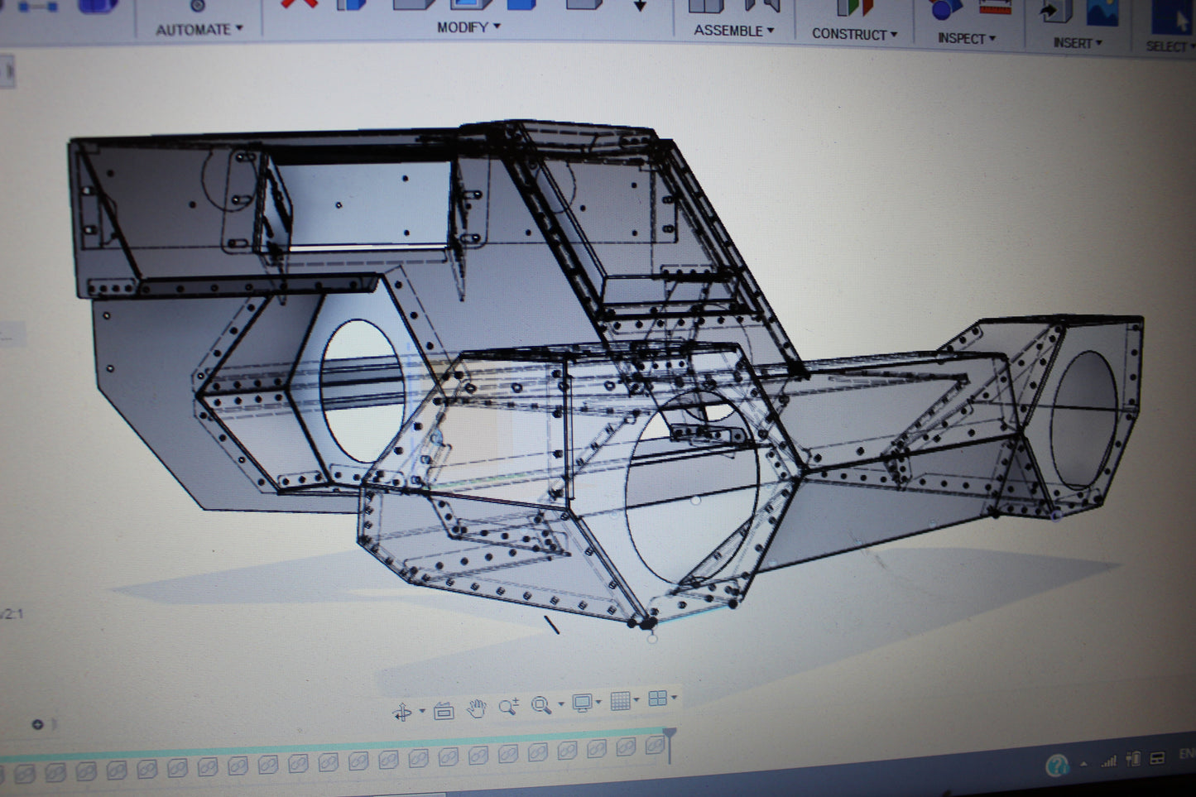Expand the Zoom Window dropdown arrow
This screenshot has height=797, width=1196.
pos(561,704)
